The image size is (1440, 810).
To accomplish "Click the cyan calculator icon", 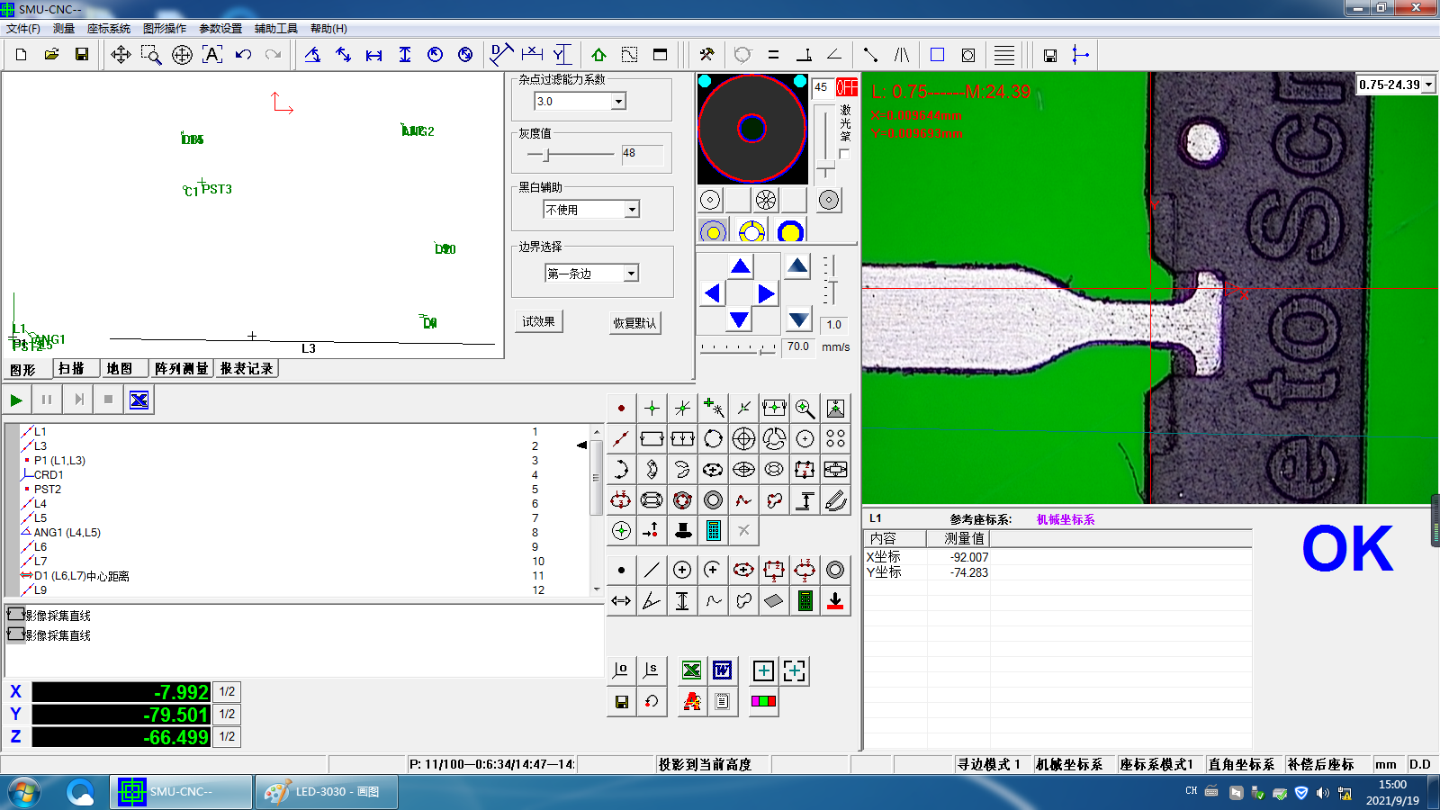I will tap(714, 531).
